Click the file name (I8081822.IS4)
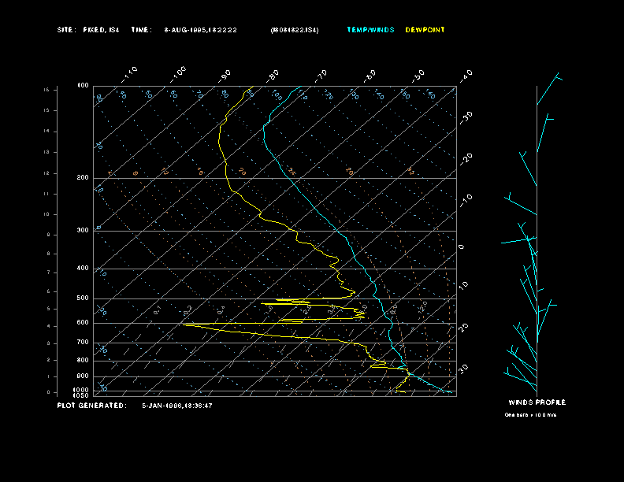Viewport: 624px width, 482px height. pos(295,30)
